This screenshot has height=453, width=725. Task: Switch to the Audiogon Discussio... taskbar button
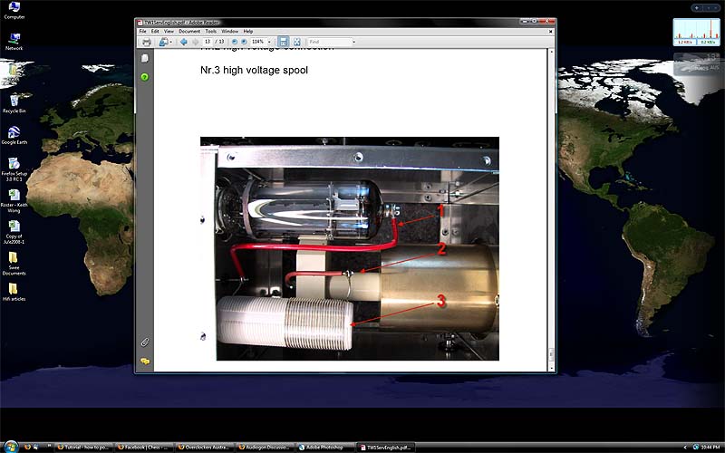(x=266, y=447)
